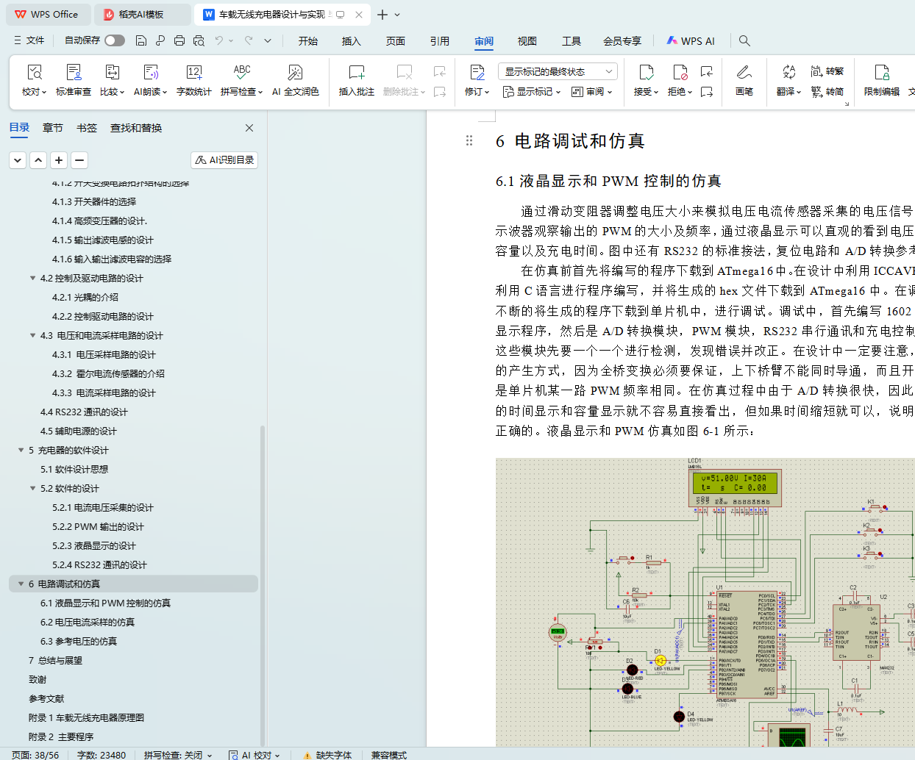The width and height of the screenshot is (915, 760).
Task: Open the 视图 ribbon tab
Action: [527, 41]
